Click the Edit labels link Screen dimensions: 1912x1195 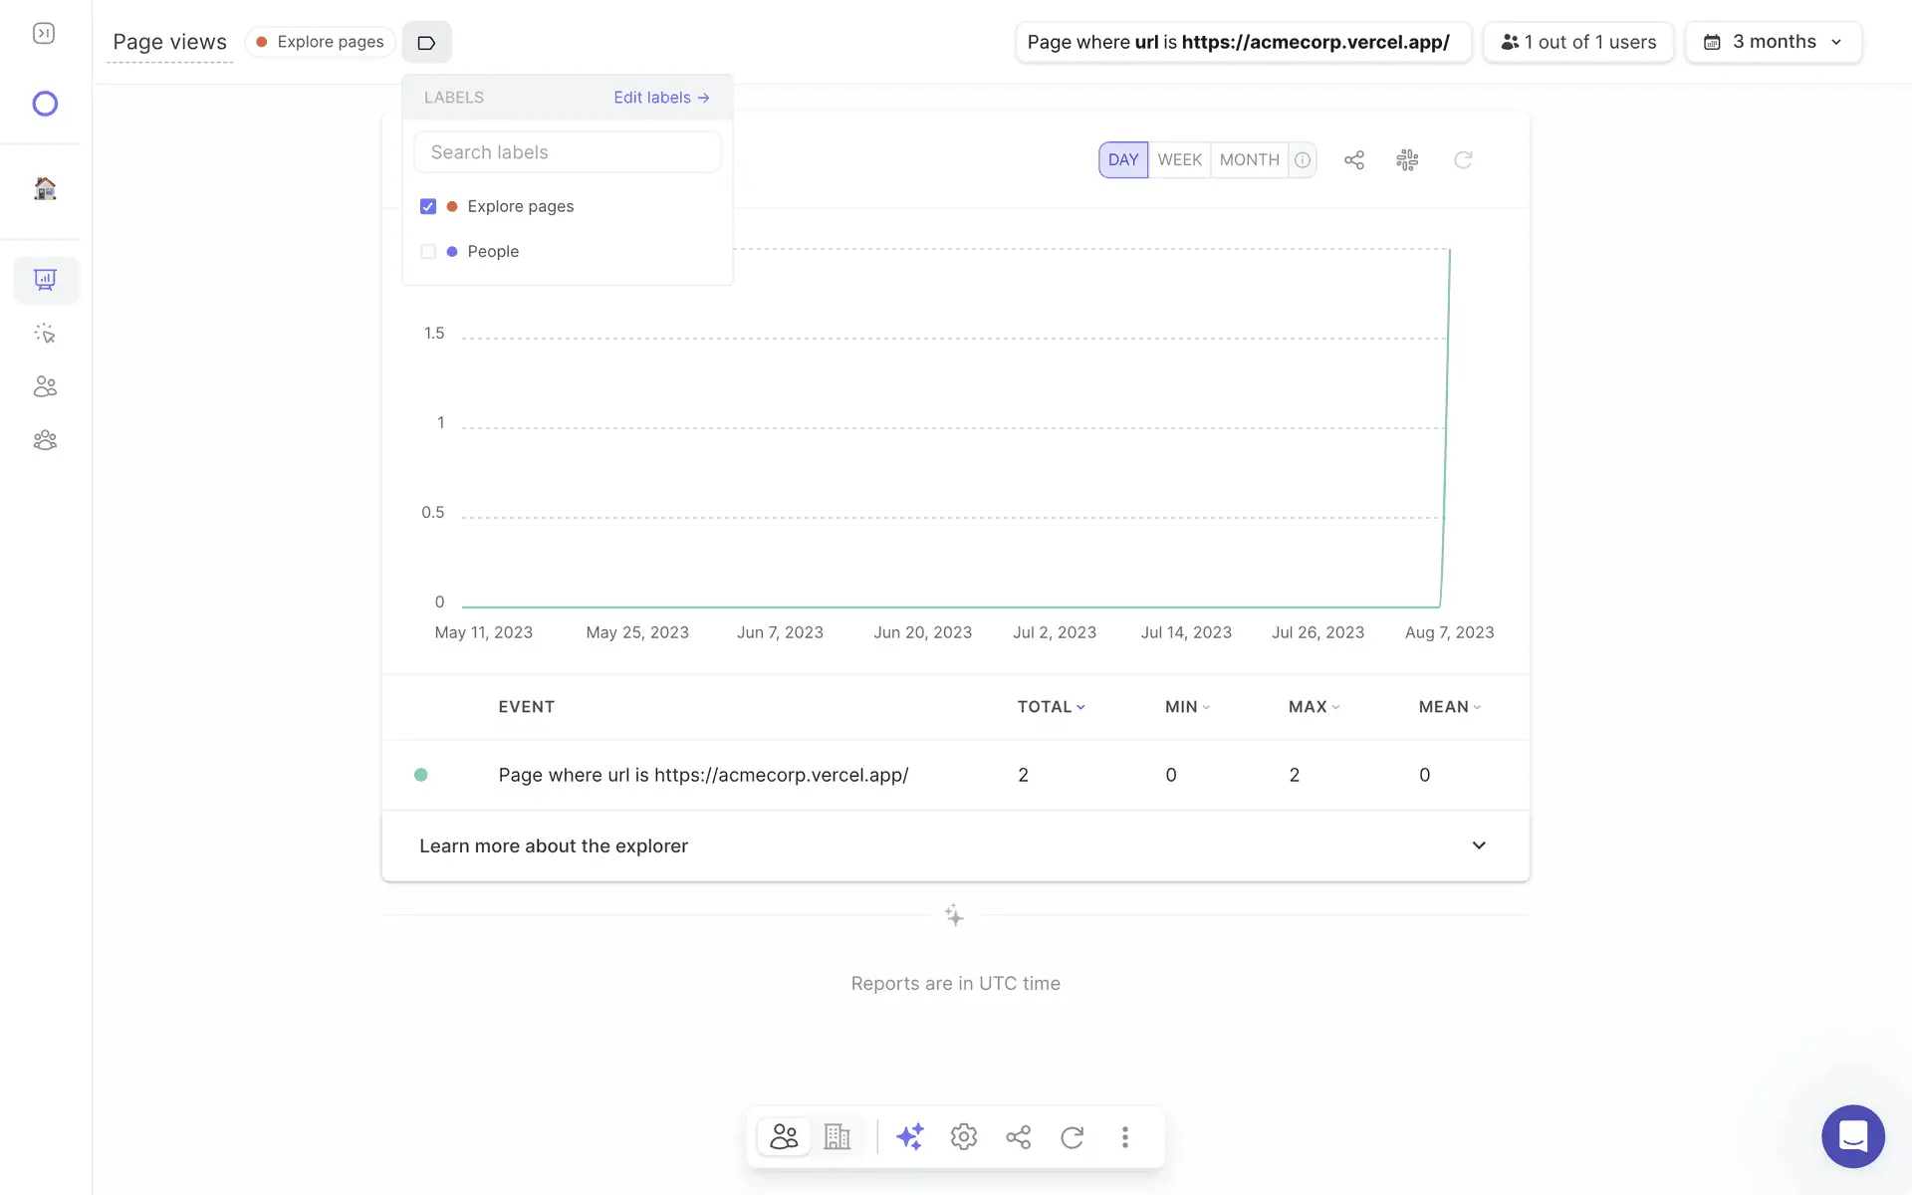coord(661,98)
